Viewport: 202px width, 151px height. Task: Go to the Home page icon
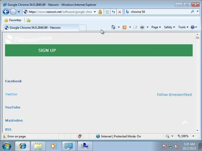pyautogui.click(x=113, y=27)
